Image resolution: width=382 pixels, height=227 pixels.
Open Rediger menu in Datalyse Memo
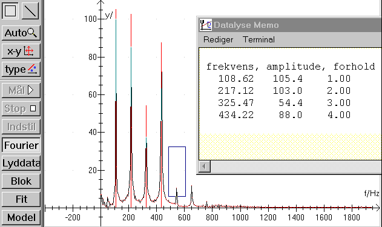[x=218, y=39]
